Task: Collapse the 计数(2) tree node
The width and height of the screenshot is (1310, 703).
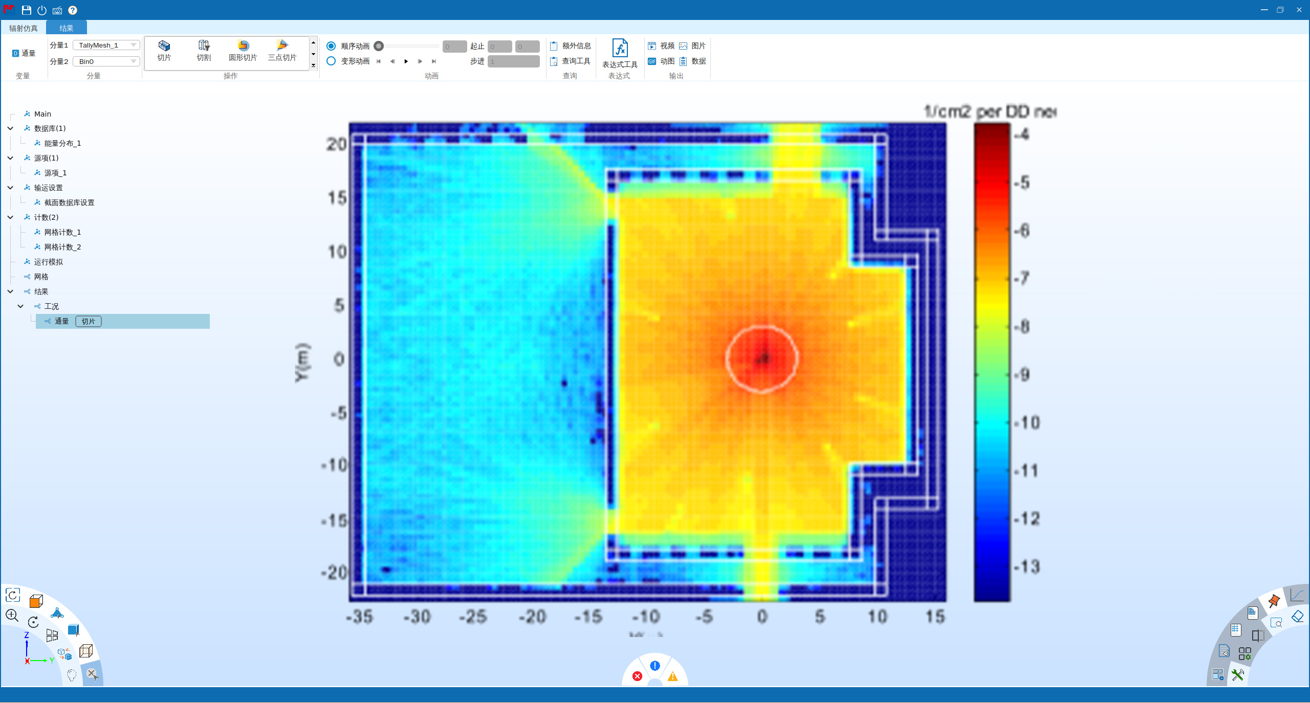Action: [x=10, y=217]
